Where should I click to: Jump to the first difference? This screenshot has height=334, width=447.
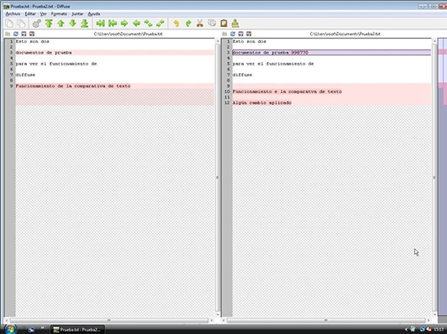click(x=49, y=23)
